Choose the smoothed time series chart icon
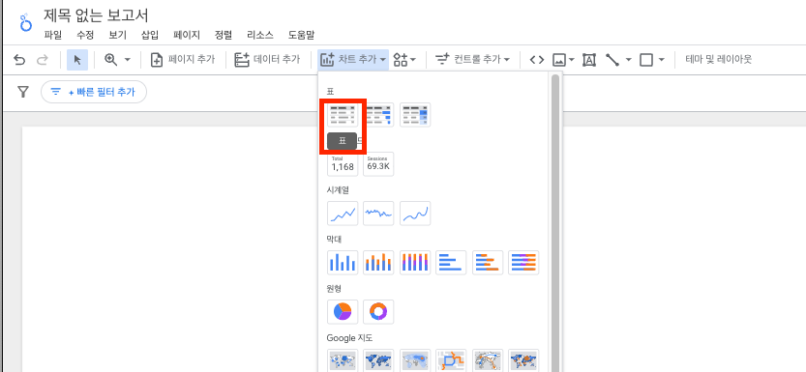The image size is (806, 372). coord(415,214)
